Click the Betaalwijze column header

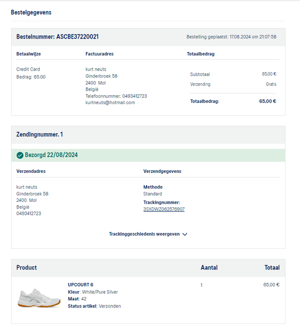28,54
